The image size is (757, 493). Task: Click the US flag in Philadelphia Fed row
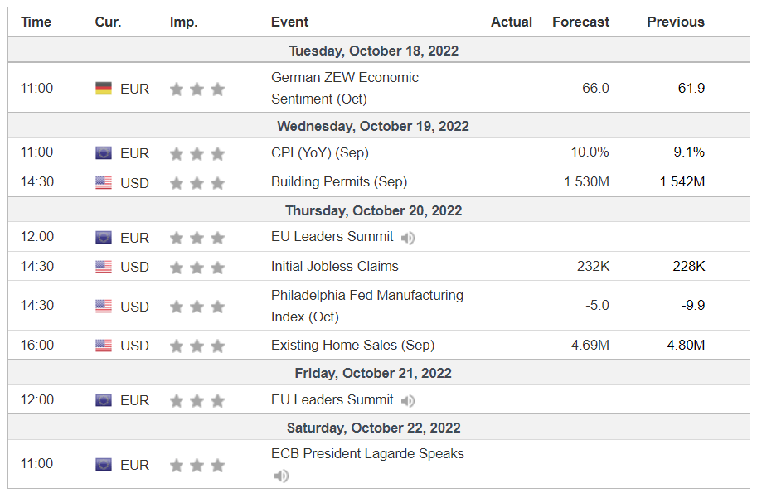pos(104,307)
